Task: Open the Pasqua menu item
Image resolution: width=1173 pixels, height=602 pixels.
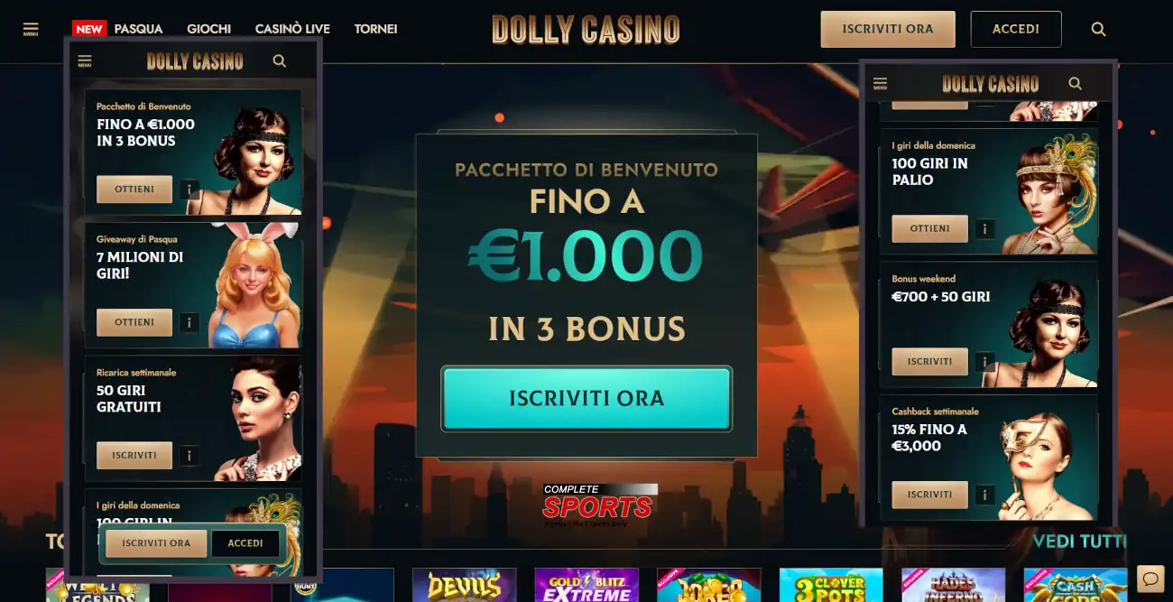Action: pyautogui.click(x=138, y=29)
